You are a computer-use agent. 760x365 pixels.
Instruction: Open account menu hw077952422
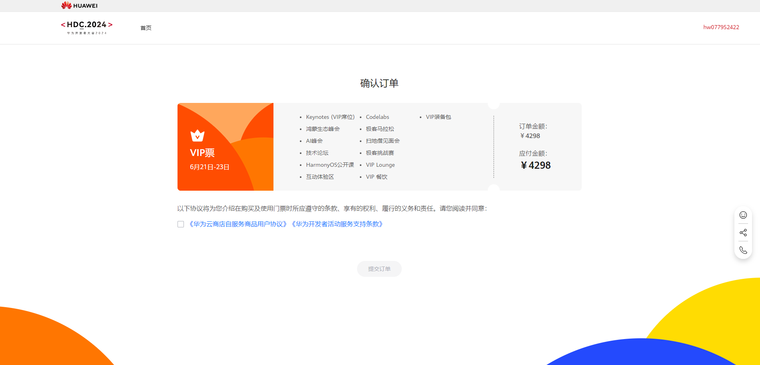click(721, 27)
